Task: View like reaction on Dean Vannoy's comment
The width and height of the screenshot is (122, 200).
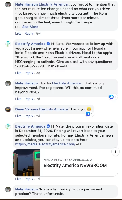Action: click(89, 114)
